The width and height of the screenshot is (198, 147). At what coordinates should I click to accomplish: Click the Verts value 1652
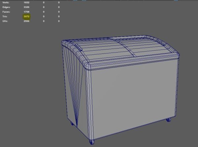tap(26, 3)
